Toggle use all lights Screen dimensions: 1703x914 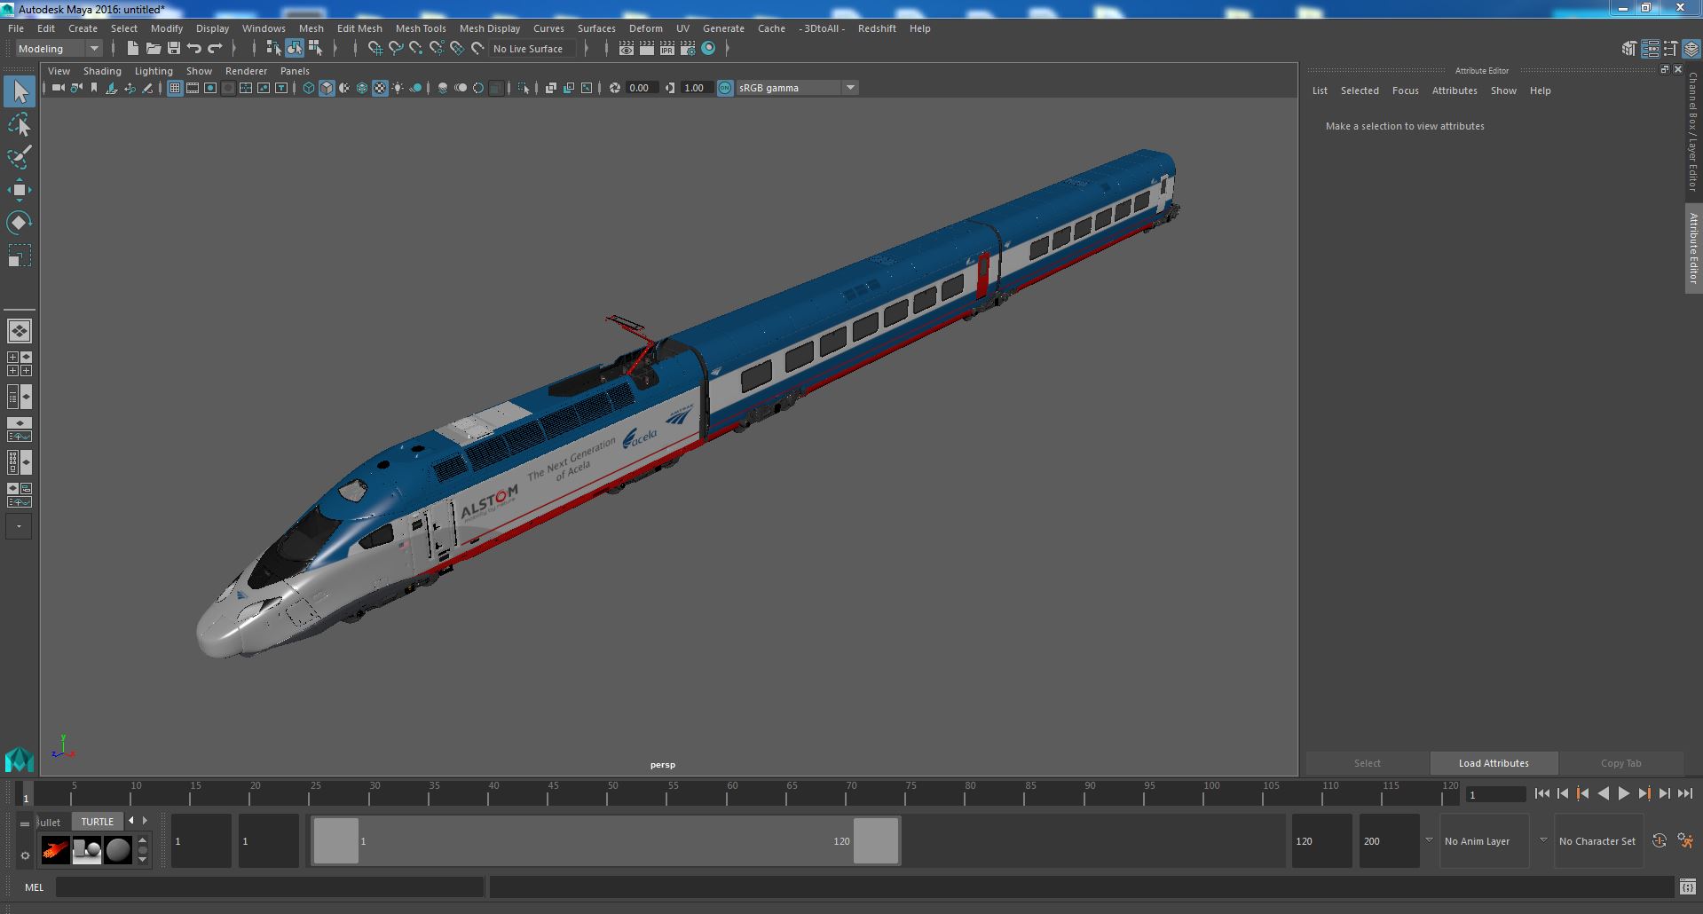[398, 88]
